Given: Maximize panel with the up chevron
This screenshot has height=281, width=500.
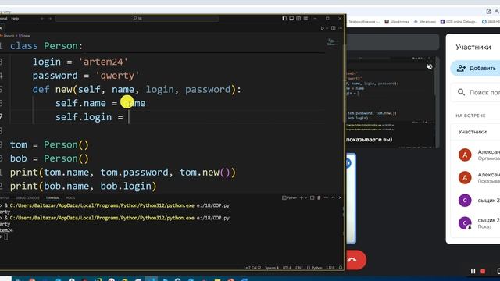Looking at the screenshot, I should pos(333,197).
